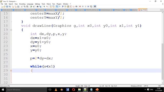Toggle word wrap in toolbar

pyautogui.click(x=57, y=7)
